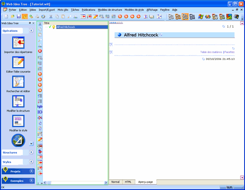This screenshot has width=245, height=190.
Task: Click the Windows XP flag style icon
Action: [x=200, y=16]
